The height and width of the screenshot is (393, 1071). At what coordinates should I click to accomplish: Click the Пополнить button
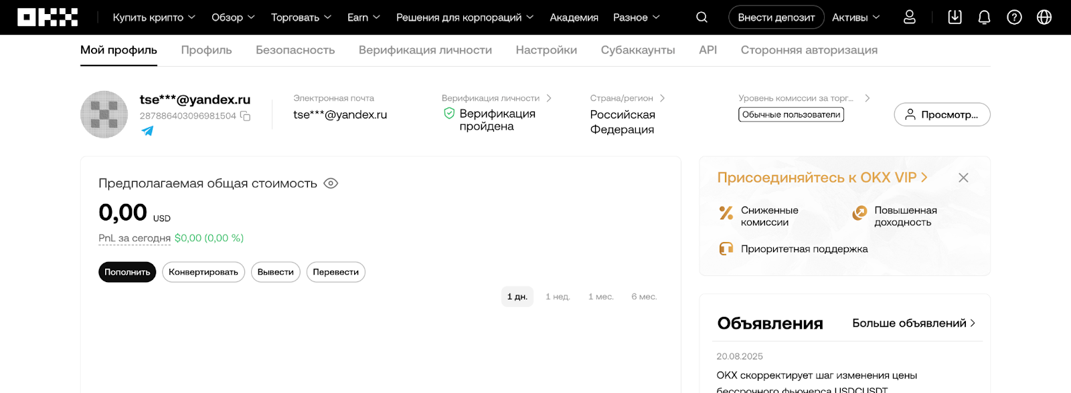point(127,272)
